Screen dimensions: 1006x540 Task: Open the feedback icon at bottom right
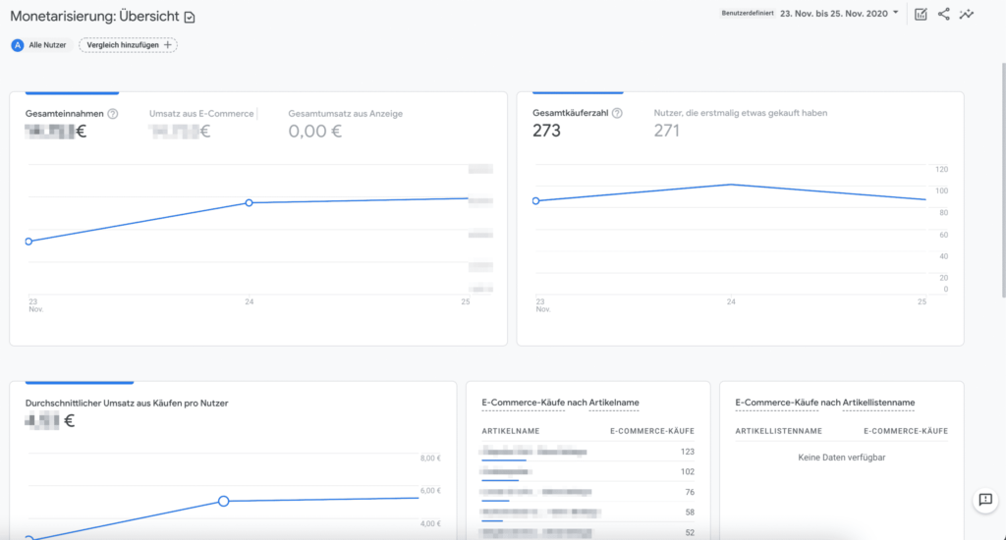click(984, 500)
